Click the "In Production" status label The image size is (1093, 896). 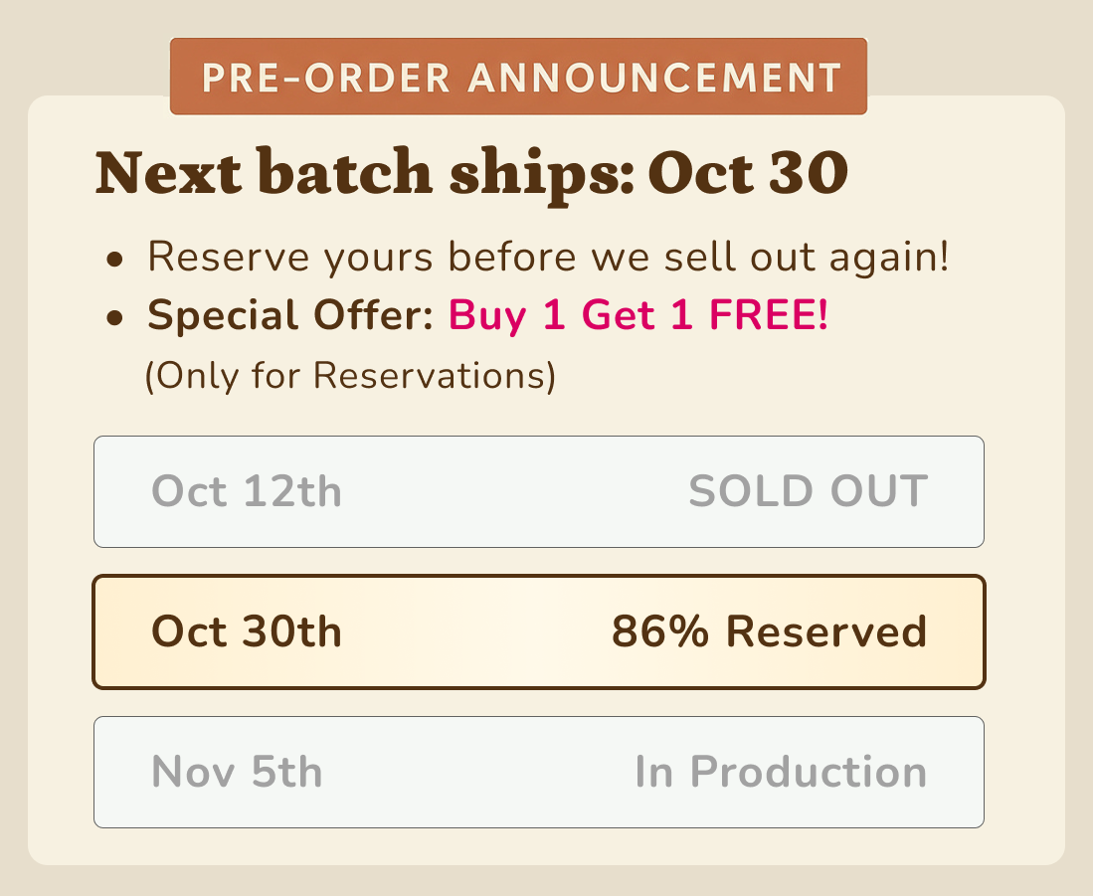point(781,773)
